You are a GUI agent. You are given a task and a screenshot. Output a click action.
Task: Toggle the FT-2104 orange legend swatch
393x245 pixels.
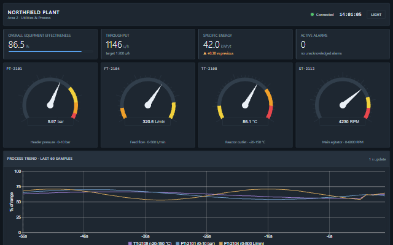221,243
